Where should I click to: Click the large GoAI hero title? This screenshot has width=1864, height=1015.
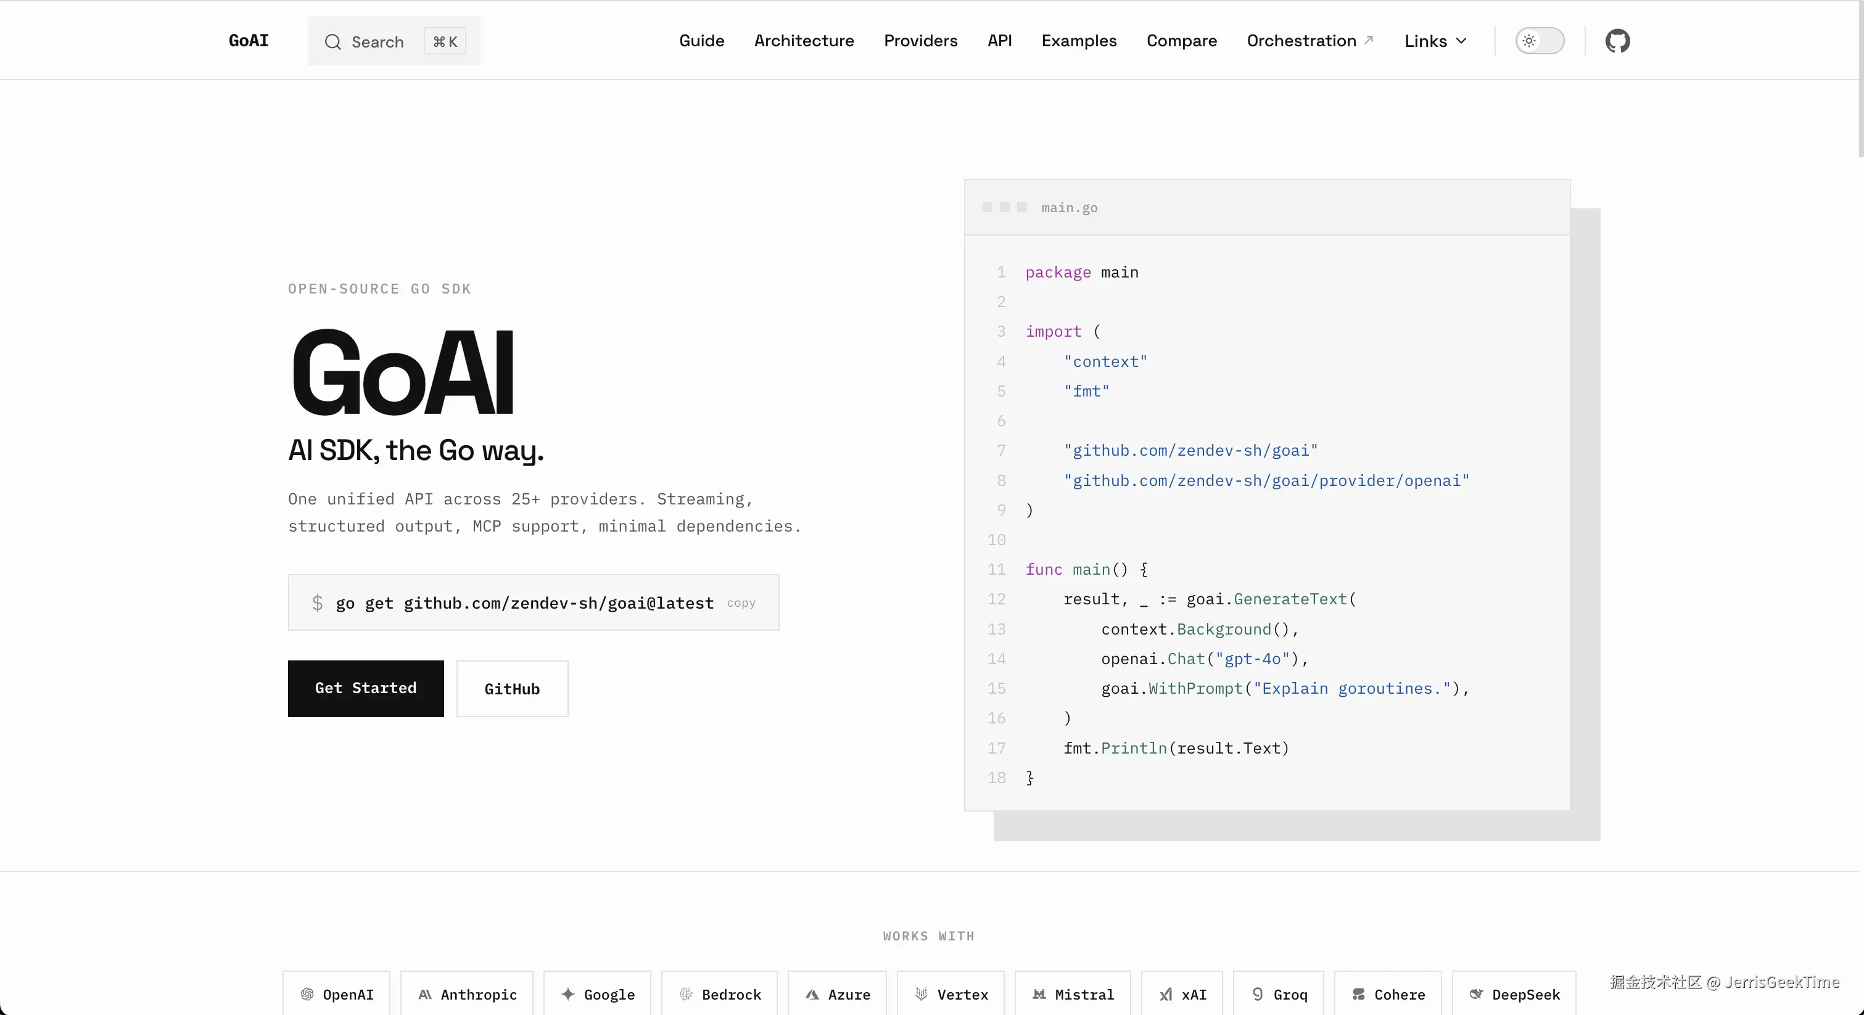(402, 373)
